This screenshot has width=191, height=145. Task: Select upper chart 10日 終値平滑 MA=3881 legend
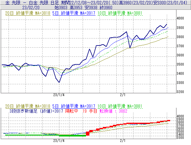(x=120, y=13)
